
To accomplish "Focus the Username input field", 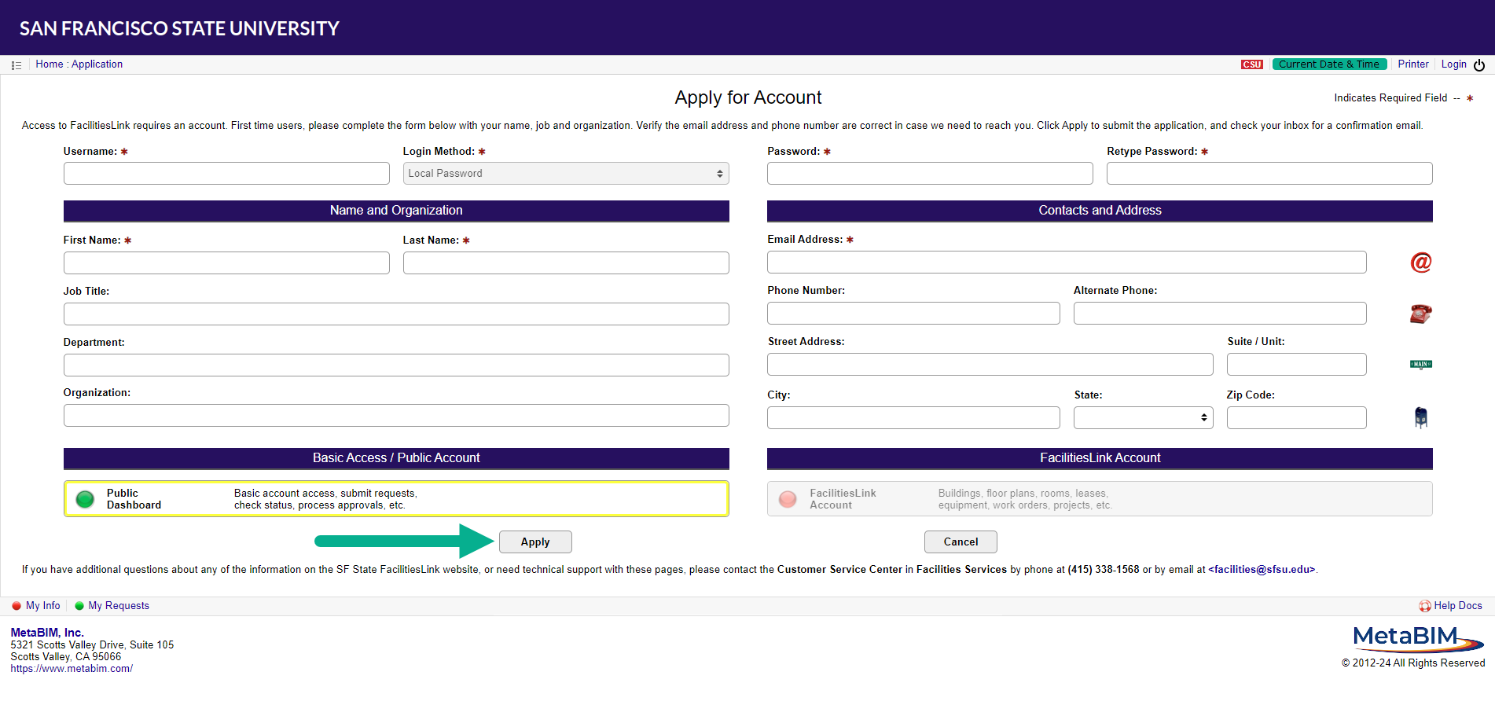I will [226, 174].
